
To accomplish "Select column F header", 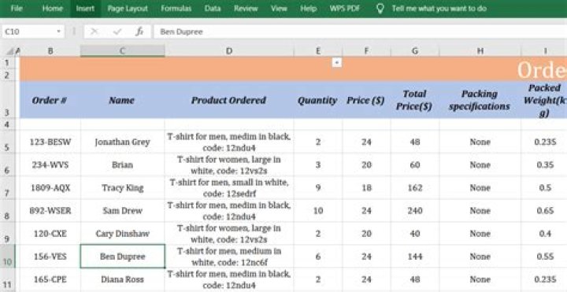I will point(366,51).
